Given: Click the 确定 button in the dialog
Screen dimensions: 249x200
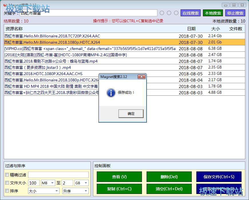Looking at the screenshot, I should coord(131,114).
